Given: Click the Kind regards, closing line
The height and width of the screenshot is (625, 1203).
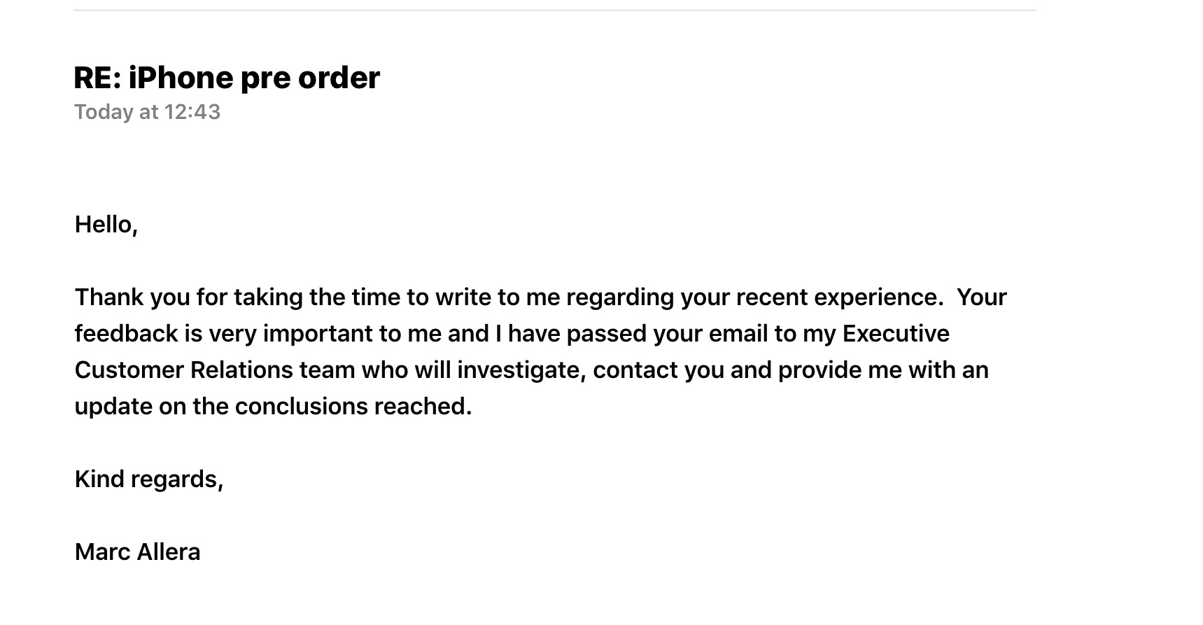Looking at the screenshot, I should point(149,479).
